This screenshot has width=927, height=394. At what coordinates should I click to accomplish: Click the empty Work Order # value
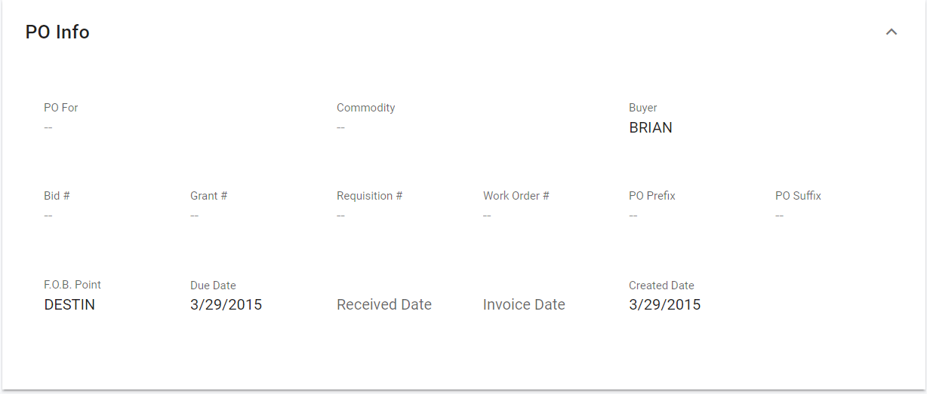click(x=488, y=216)
